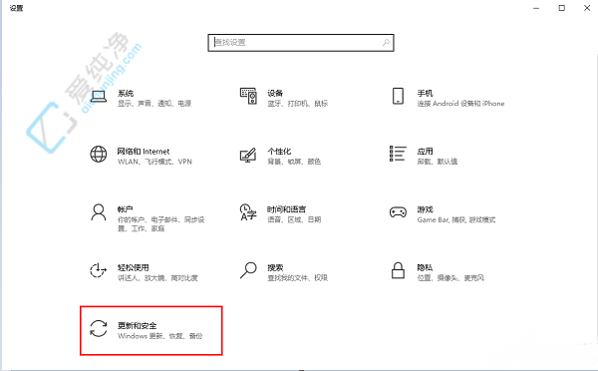The image size is (598, 371).
Task: Open the 网络和 Internet globe icon
Action: click(99, 155)
